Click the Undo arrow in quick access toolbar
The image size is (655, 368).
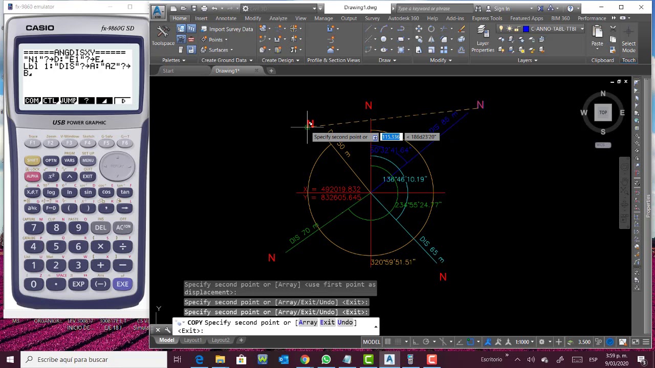click(214, 8)
